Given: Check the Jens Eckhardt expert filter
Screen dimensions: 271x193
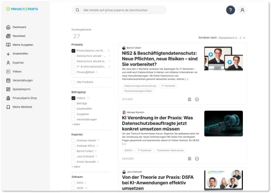Looking at the screenshot, I should pos(73,157).
